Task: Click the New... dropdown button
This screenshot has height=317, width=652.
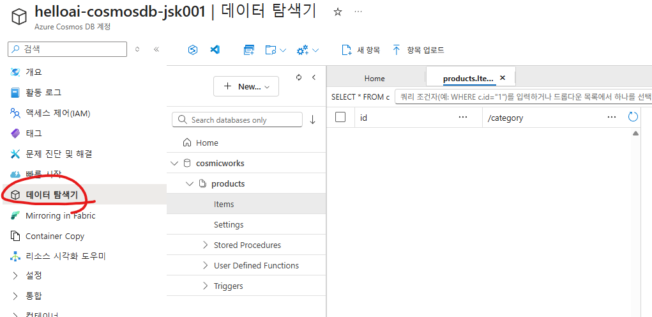Action: 246,86
